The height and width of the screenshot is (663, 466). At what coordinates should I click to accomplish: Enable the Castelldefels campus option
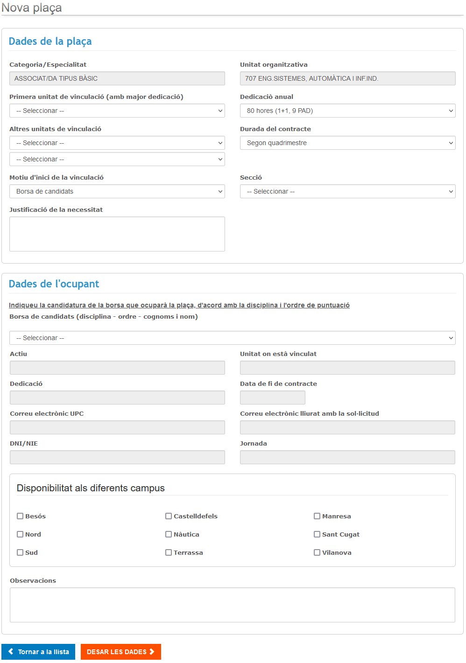(169, 516)
